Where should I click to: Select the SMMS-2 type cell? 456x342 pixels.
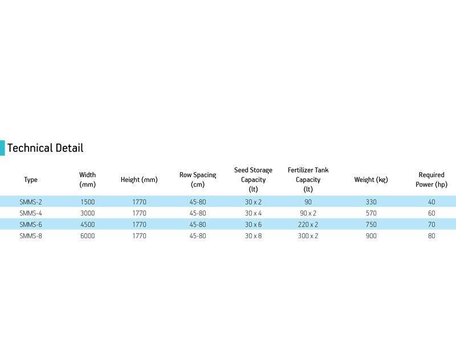coord(31,202)
